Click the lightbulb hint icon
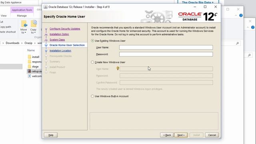 tap(118, 68)
